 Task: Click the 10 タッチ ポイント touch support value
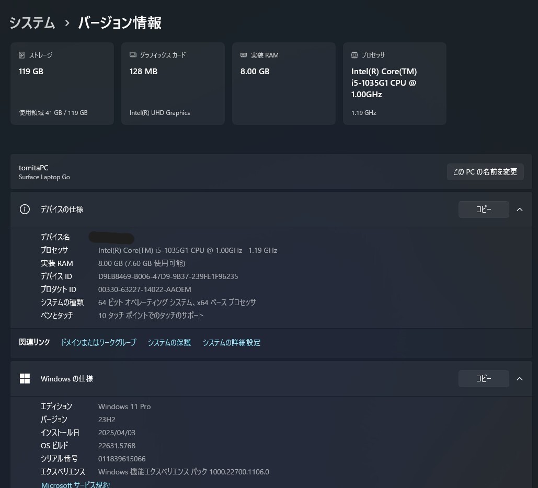pyautogui.click(x=151, y=315)
